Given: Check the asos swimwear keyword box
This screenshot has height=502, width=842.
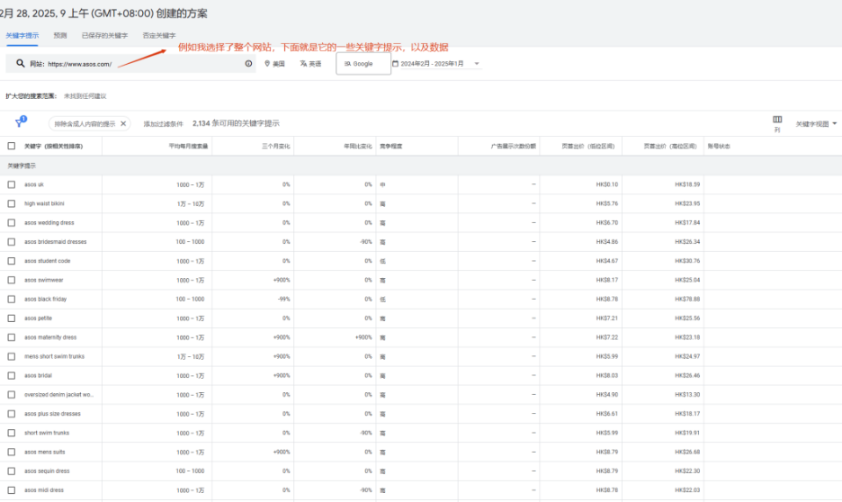Looking at the screenshot, I should coord(12,280).
